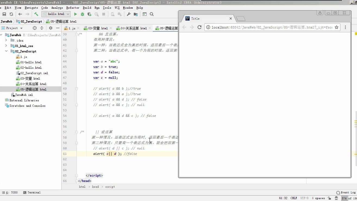Open the Navigate menu

point(31,8)
